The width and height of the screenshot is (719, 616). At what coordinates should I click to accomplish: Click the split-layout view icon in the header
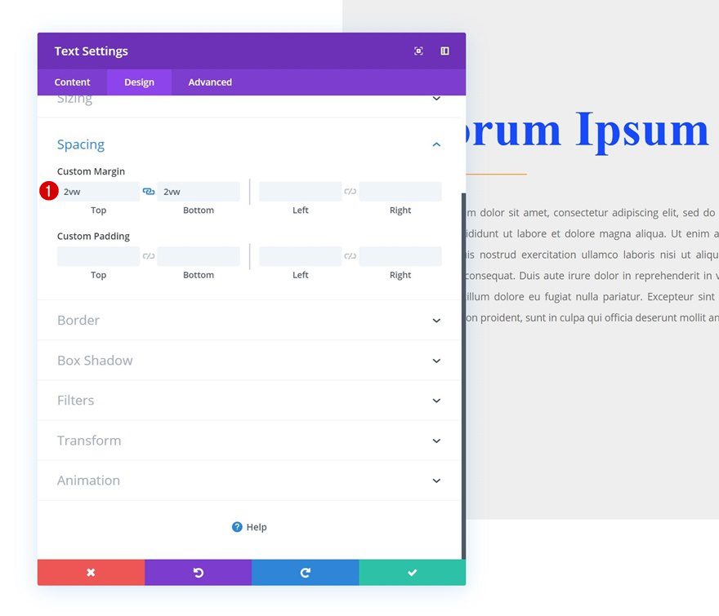[444, 51]
